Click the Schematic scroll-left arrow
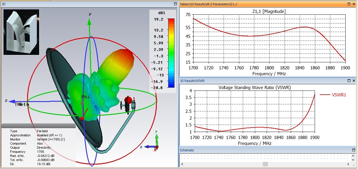Viewport: 358px width, 169px height. pyautogui.click(x=182, y=164)
